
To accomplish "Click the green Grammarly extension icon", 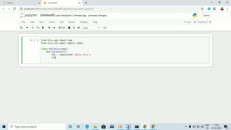I will [x=209, y=9].
